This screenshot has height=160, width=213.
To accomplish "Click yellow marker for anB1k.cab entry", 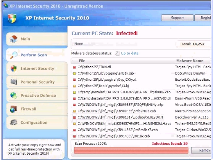I will tap(74, 74).
